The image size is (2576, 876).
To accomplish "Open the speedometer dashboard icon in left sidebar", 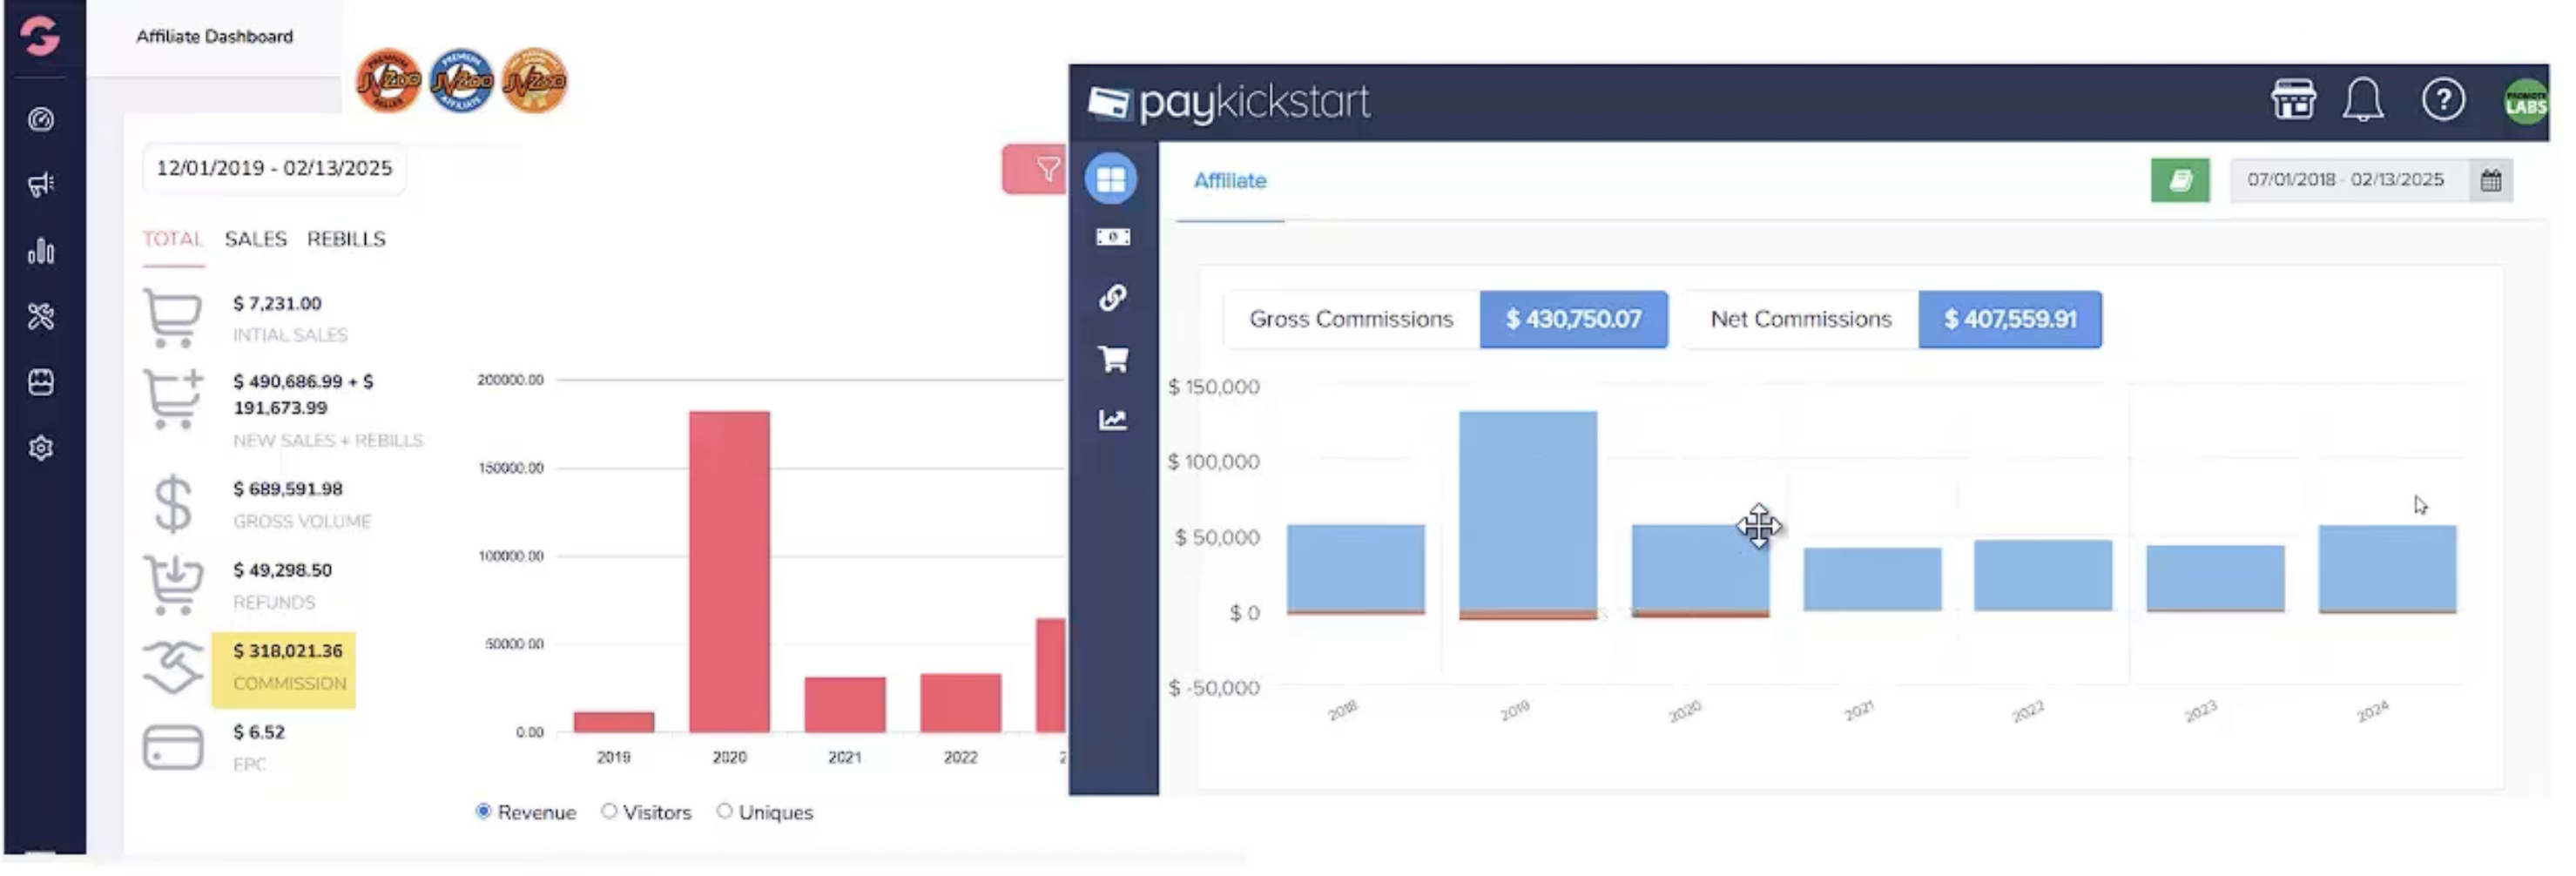I will [41, 120].
